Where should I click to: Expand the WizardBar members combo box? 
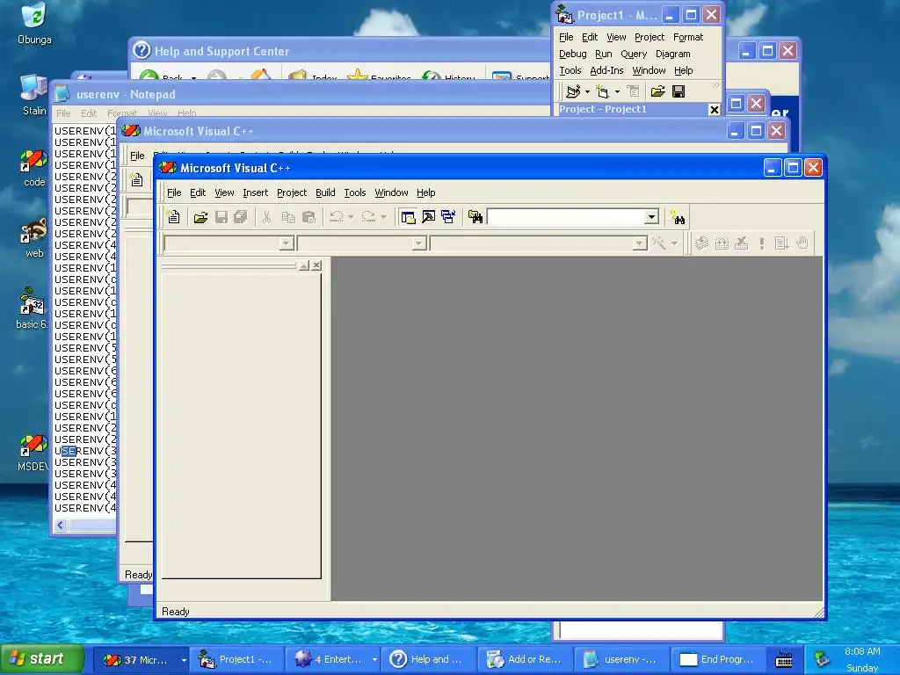[x=640, y=243]
